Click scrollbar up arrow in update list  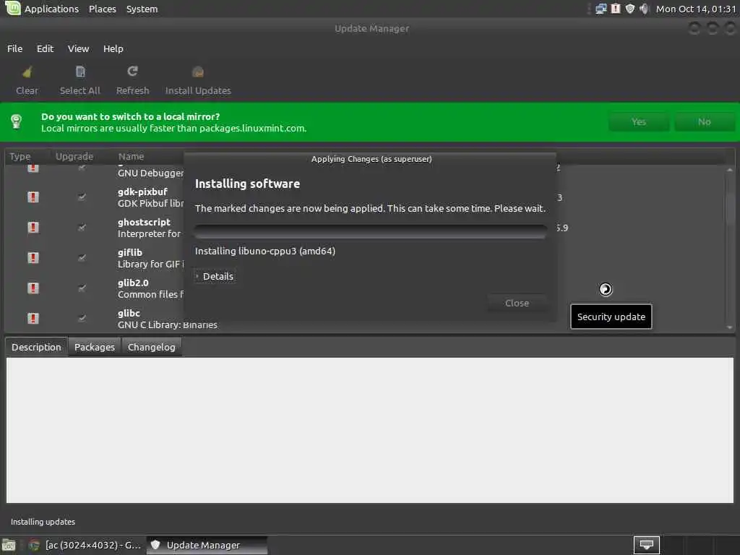point(730,169)
